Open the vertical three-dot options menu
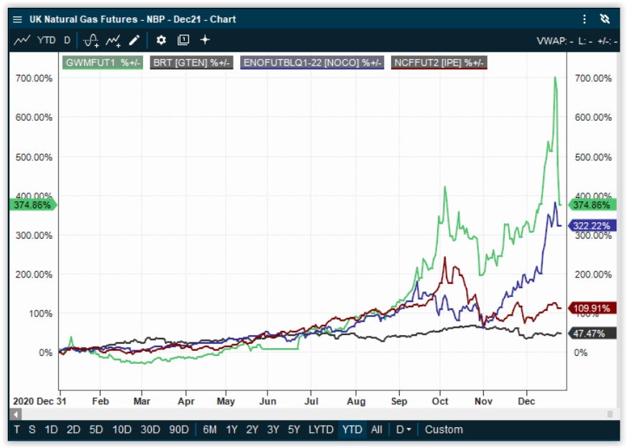The height and width of the screenshot is (448, 627). pyautogui.click(x=584, y=19)
